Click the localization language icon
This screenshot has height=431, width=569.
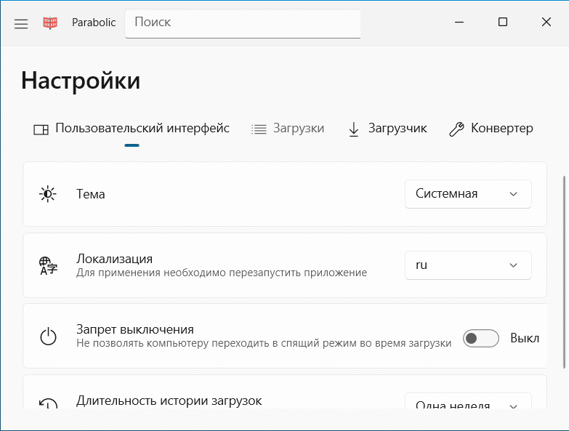point(48,265)
